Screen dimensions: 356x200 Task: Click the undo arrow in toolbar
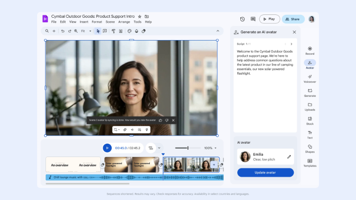(63, 31)
